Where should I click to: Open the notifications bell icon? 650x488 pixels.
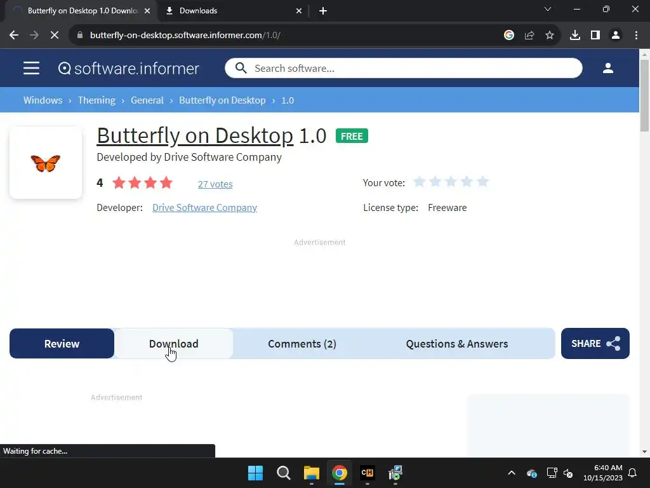coord(632,473)
